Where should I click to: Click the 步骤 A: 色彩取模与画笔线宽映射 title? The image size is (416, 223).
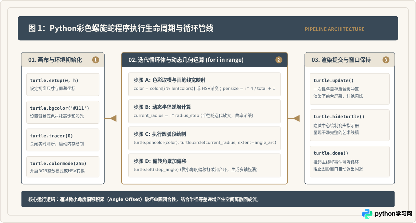tap(169, 80)
